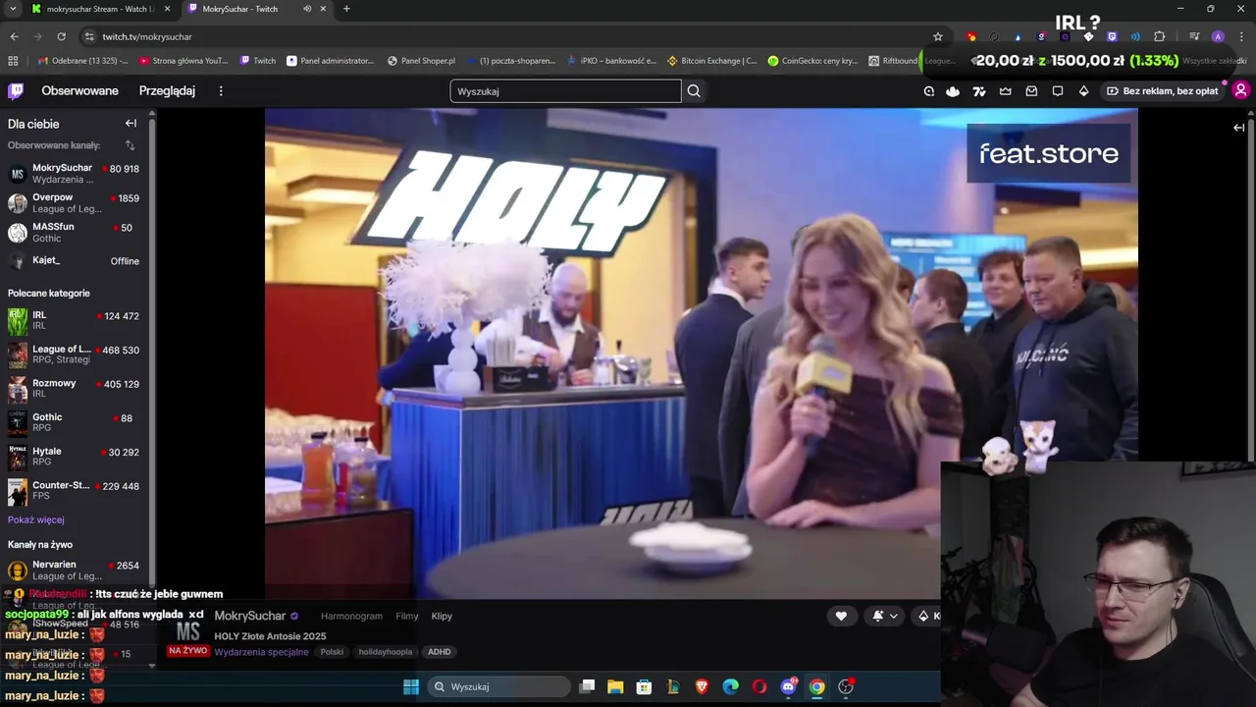This screenshot has height=707, width=1256.
Task: Open Hytale category in sidebar
Action: pyautogui.click(x=74, y=457)
